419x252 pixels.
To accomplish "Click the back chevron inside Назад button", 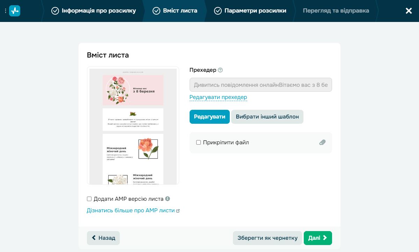I will coord(93,238).
